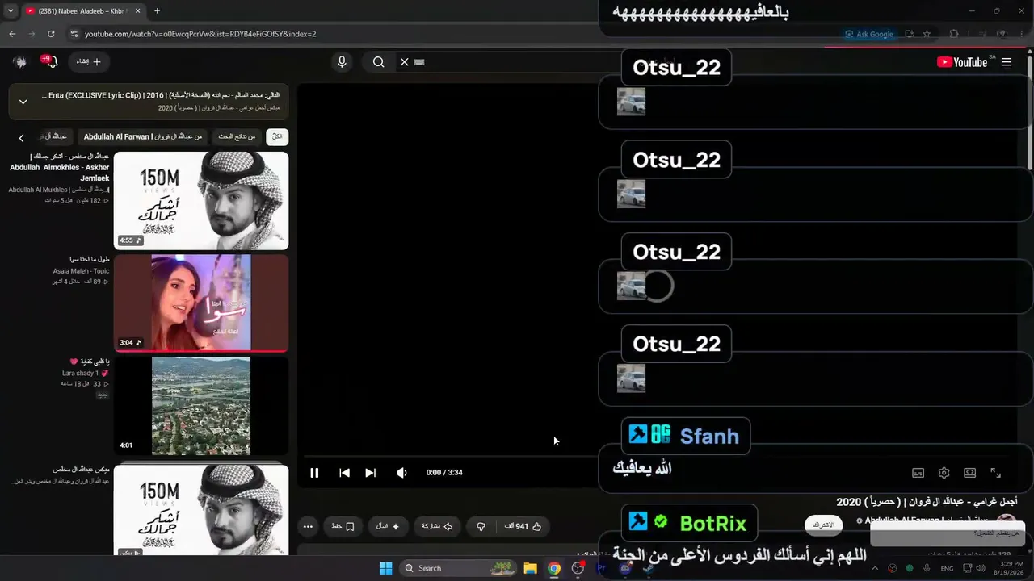The width and height of the screenshot is (1034, 581).
Task: Open the 'Lara shady 1' channel
Action: [85, 374]
